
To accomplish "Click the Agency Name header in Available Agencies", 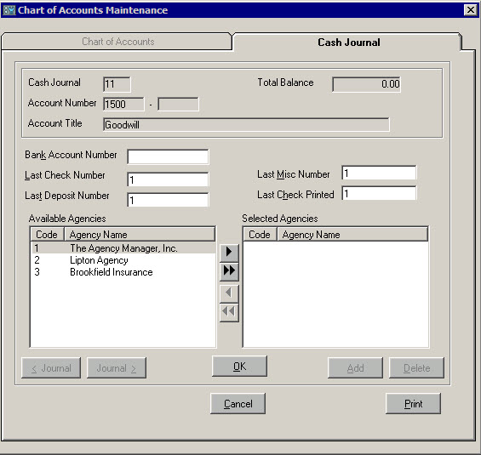I will click(140, 235).
